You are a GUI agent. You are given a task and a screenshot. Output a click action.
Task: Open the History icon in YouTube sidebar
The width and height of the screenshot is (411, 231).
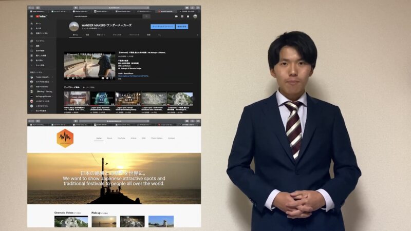pyautogui.click(x=32, y=46)
